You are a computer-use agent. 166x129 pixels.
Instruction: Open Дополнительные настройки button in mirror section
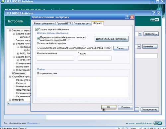(x=112, y=39)
